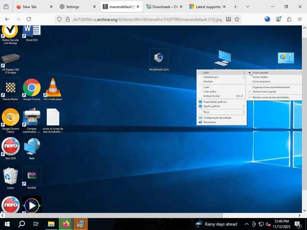
Task: Expand the Classificar por submenu
Action: (222, 77)
